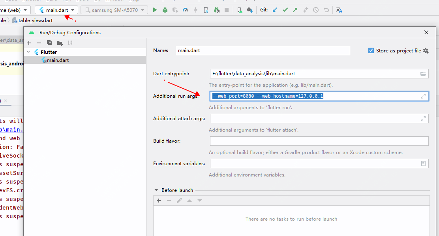The image size is (439, 236).
Task: Open the main.dart run configuration dropdown
Action: (x=56, y=10)
